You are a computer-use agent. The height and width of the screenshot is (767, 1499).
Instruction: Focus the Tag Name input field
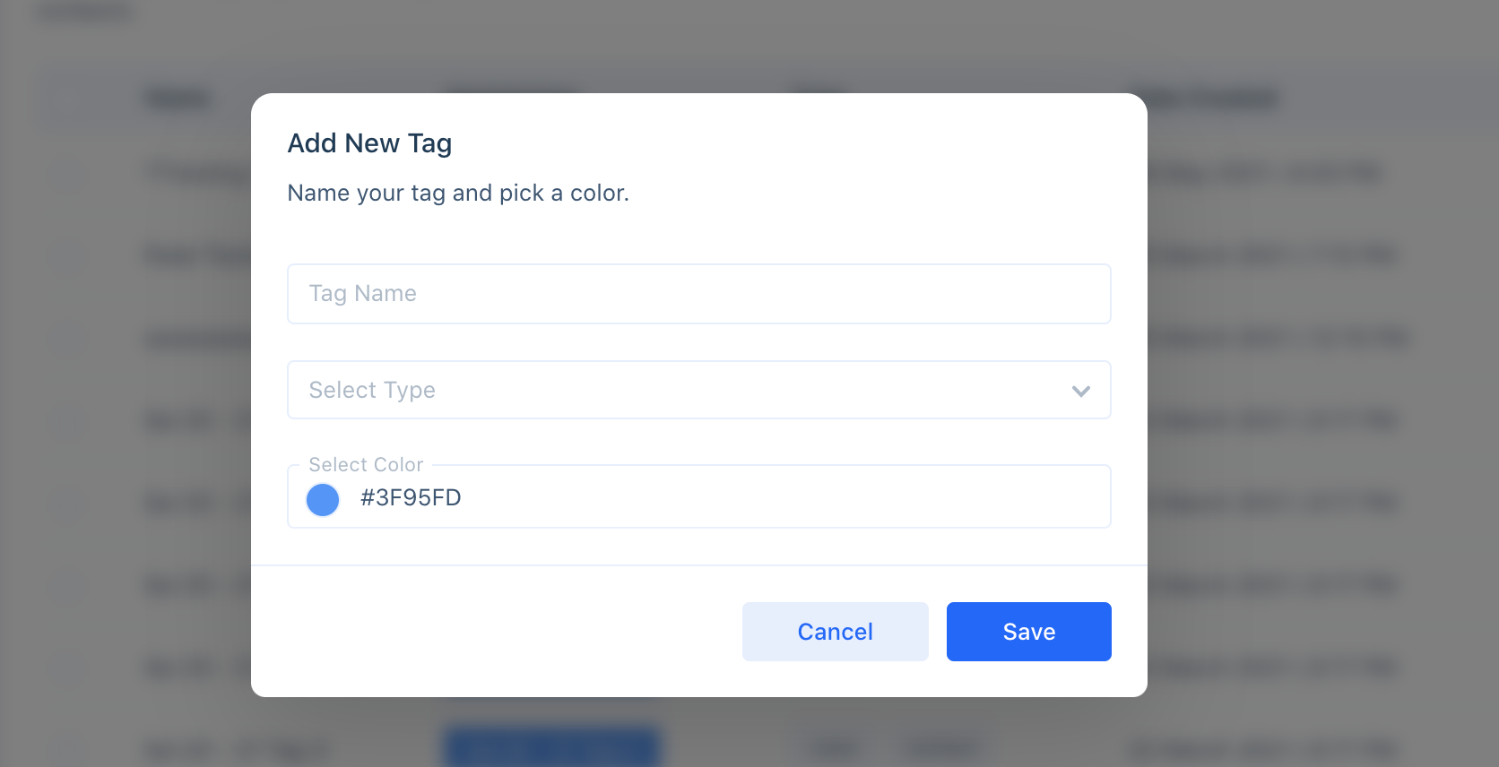699,294
